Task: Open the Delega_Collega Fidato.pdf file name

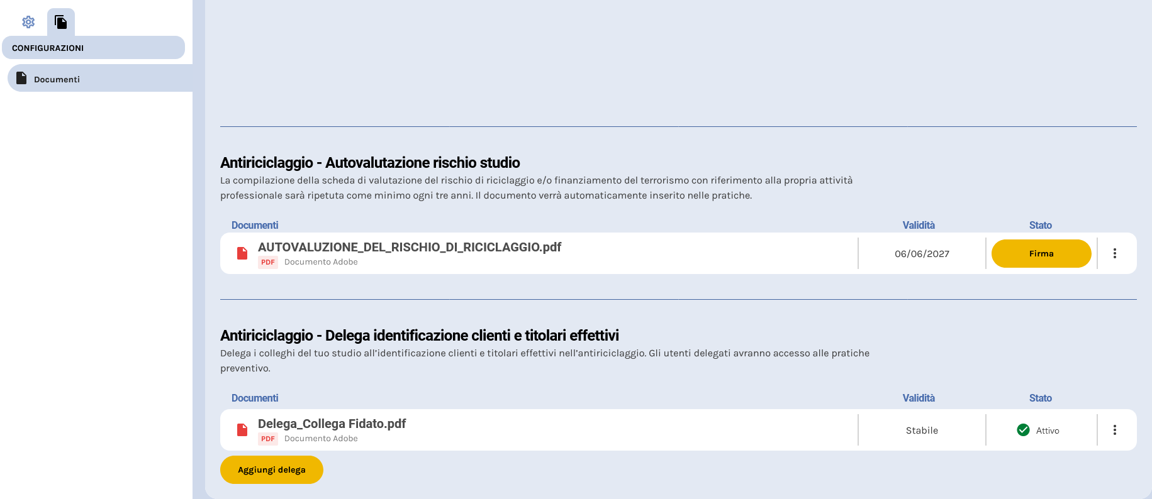Action: click(332, 424)
